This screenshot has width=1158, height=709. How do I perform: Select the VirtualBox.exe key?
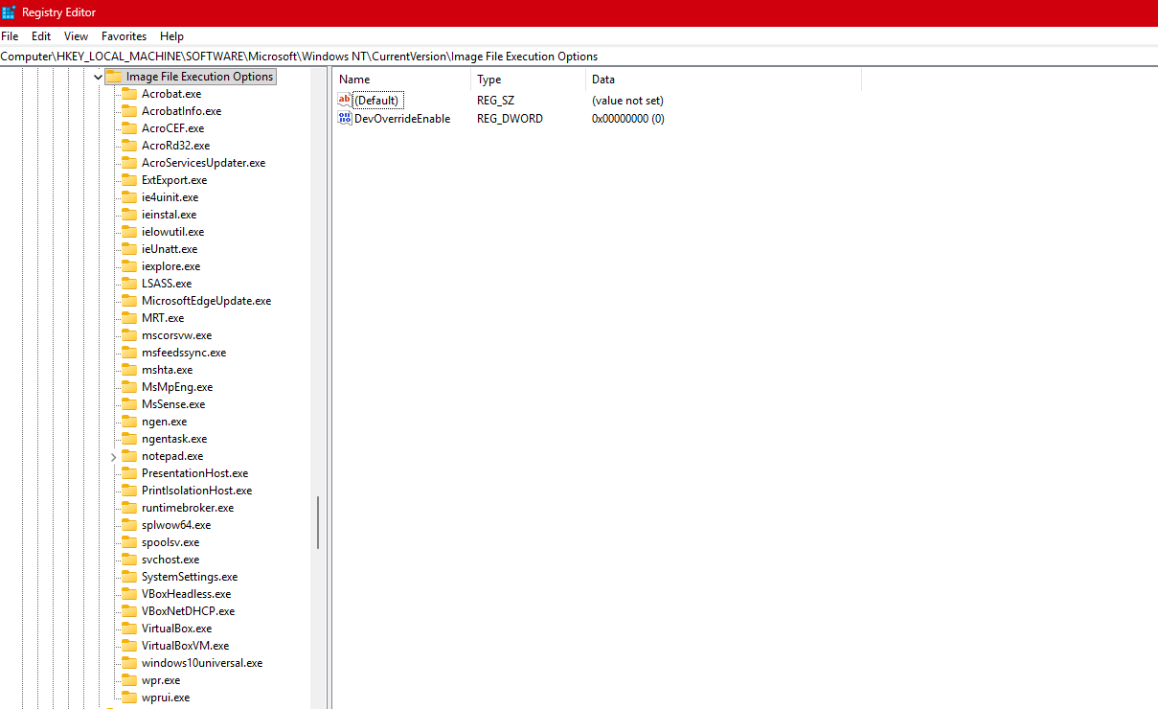[177, 629]
